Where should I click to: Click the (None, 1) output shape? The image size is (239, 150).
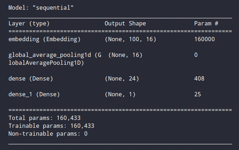(x=120, y=95)
